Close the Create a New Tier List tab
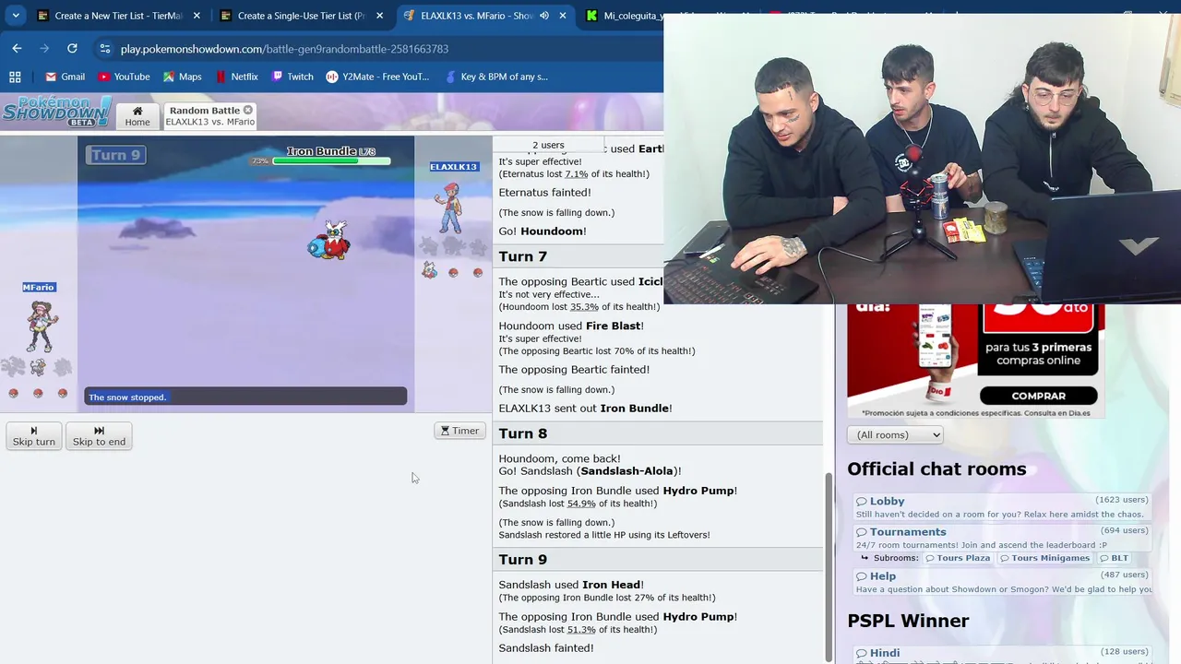This screenshot has height=664, width=1181. (197, 16)
